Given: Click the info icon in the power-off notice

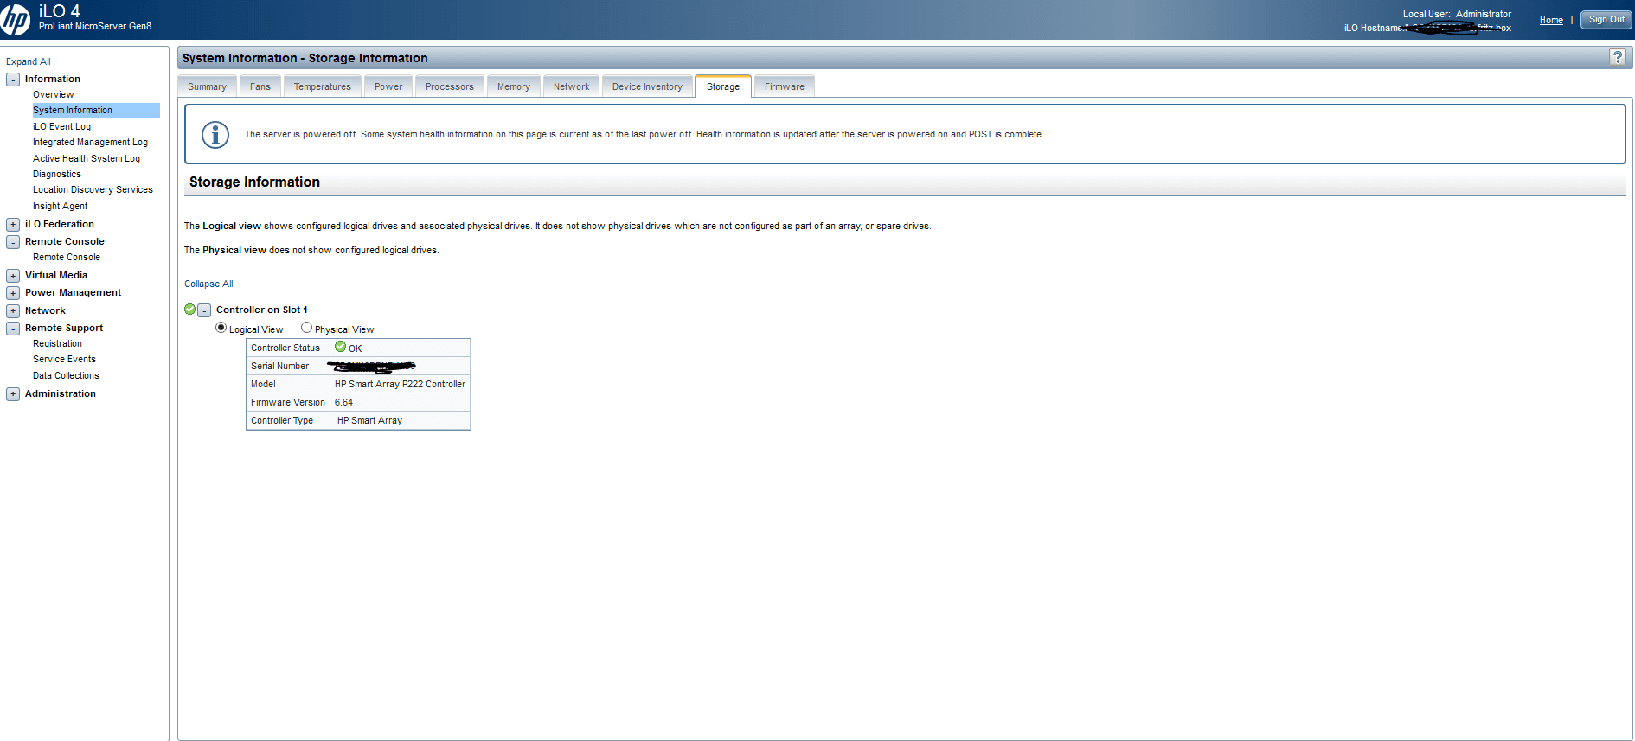Looking at the screenshot, I should [x=215, y=135].
